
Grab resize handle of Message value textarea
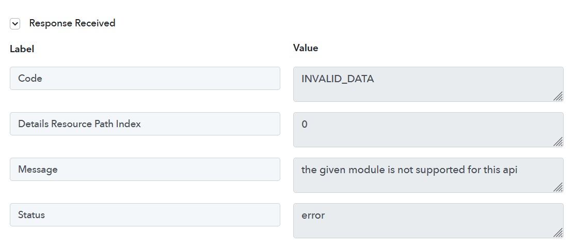coord(559,188)
